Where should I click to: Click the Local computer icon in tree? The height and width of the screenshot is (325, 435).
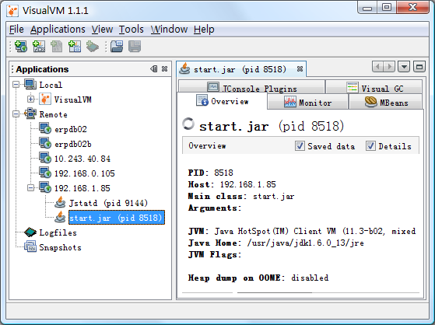click(x=30, y=84)
